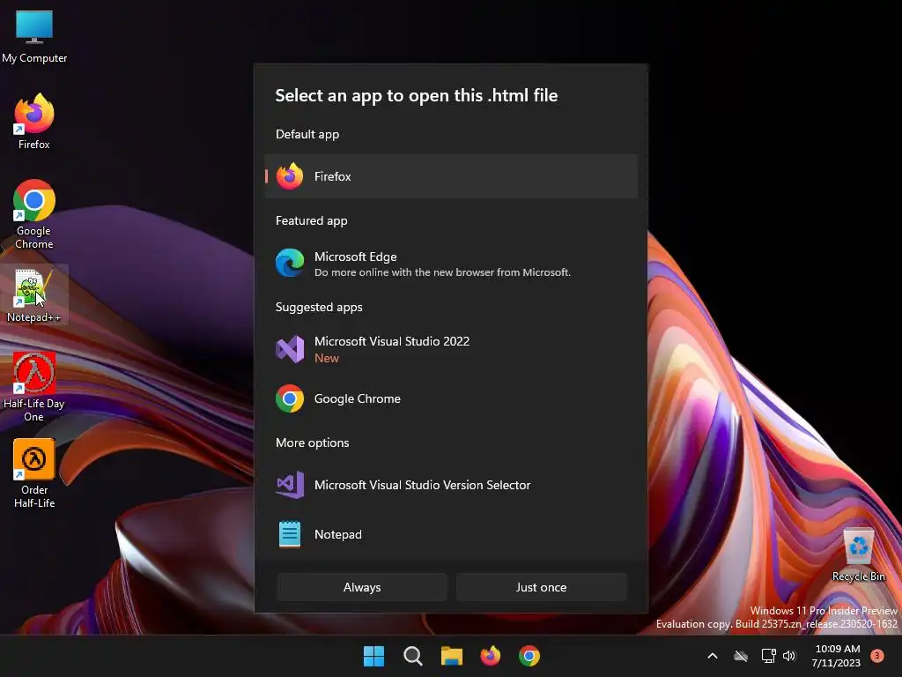The height and width of the screenshot is (677, 902).
Task: Click the 'Featured app' heading
Action: [311, 220]
